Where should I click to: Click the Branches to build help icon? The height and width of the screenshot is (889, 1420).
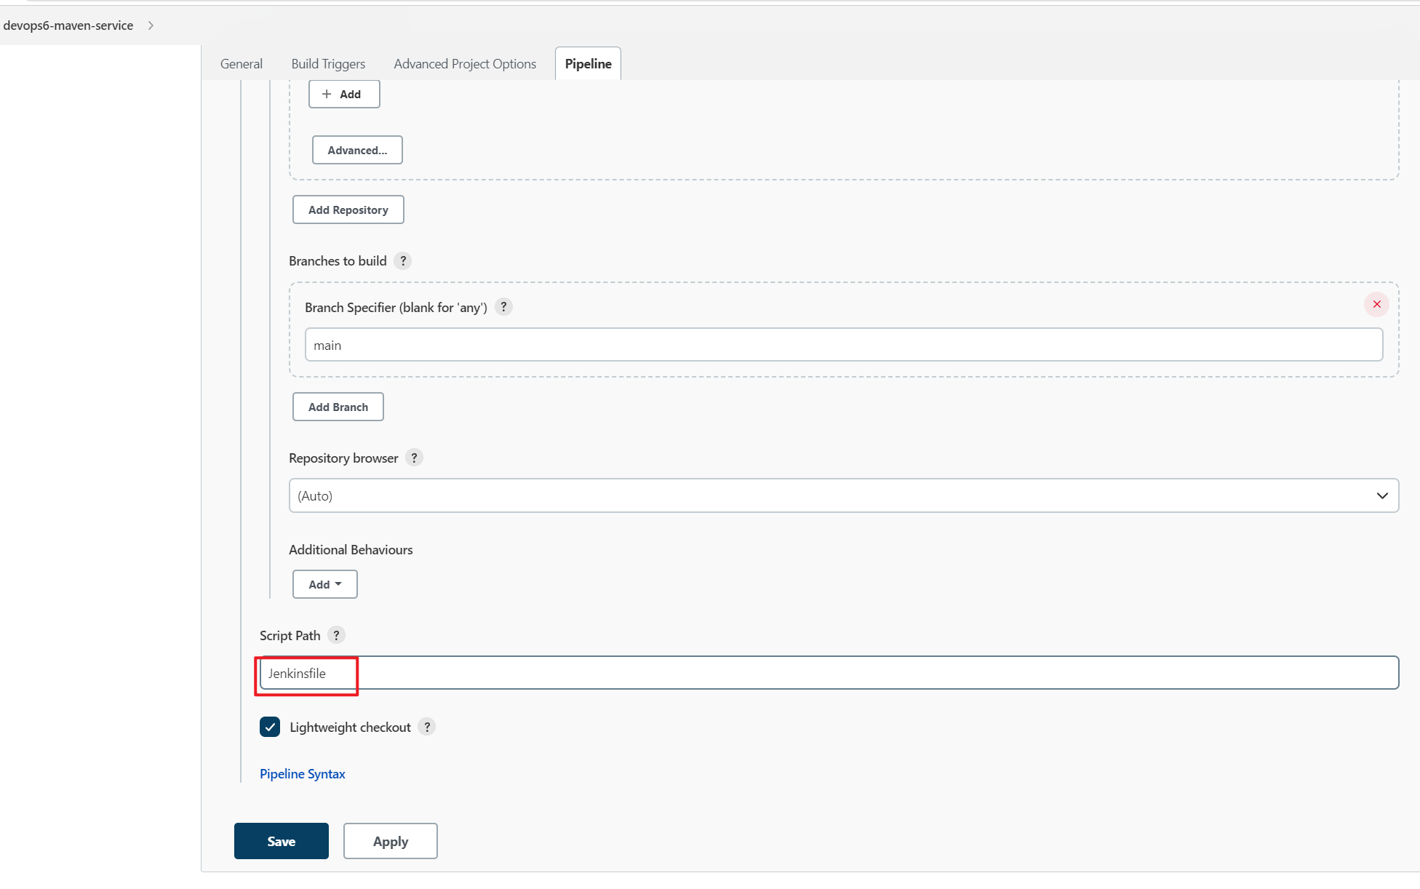click(x=402, y=260)
